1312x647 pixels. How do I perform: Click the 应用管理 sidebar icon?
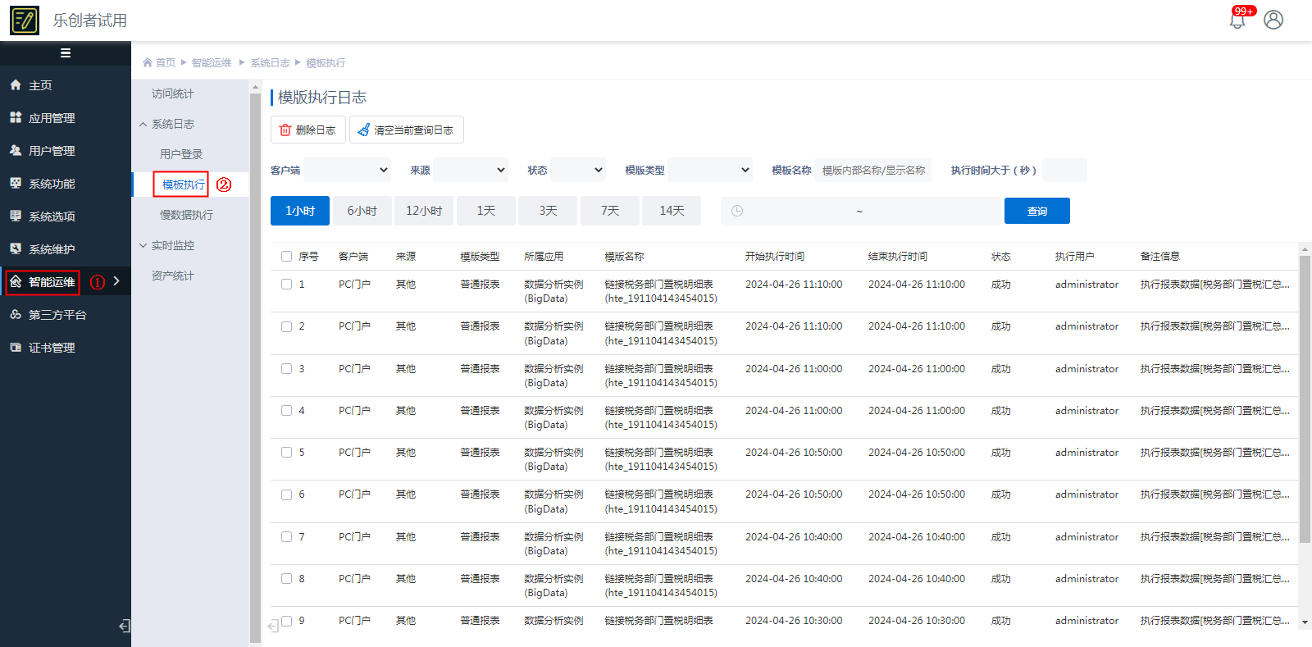click(x=16, y=118)
